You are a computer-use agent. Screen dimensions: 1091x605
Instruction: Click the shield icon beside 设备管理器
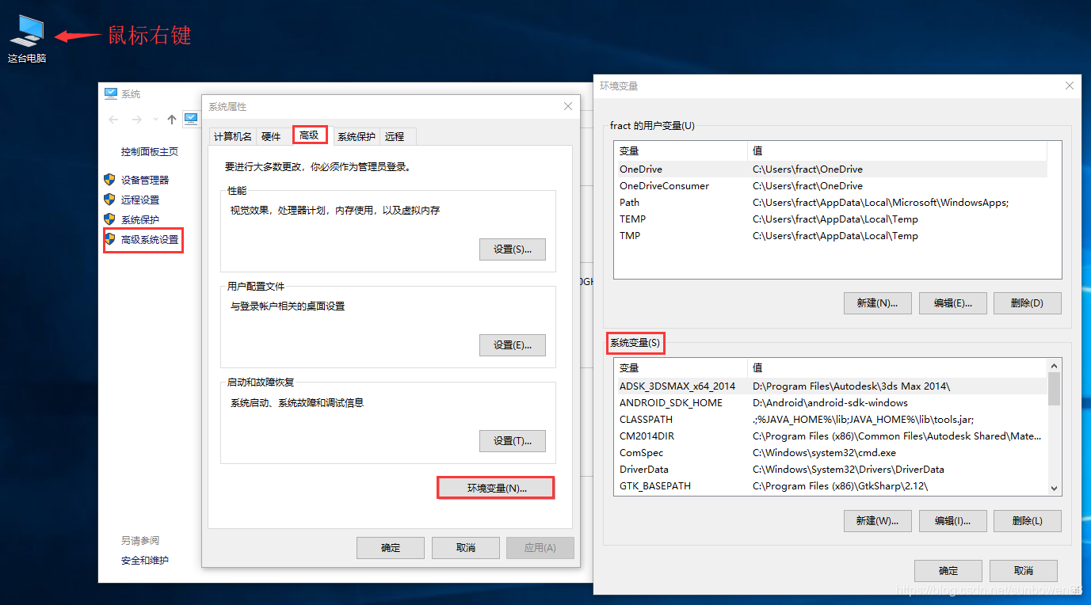point(109,179)
